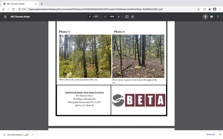This screenshot has height=139, width=223.
Task: Open a new browser tab
Action: pos(42,3)
